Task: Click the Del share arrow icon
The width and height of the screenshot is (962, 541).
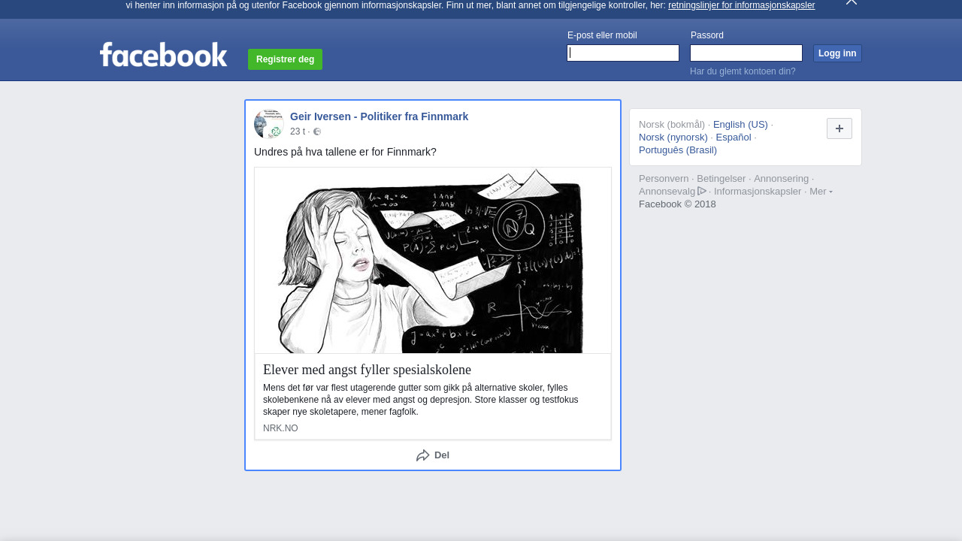Action: [x=423, y=455]
